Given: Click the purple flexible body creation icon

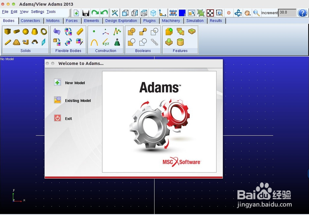Looking at the screenshot, I should 57,31.
